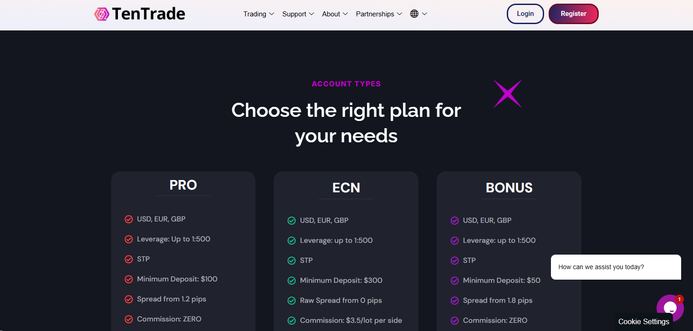
Task: Open the purple live chat bubble icon
Action: [x=670, y=308]
